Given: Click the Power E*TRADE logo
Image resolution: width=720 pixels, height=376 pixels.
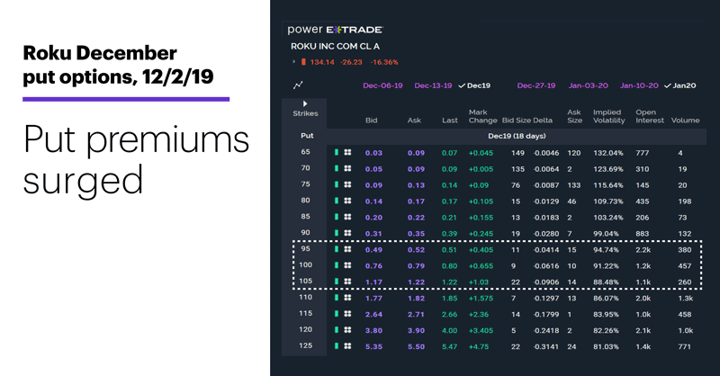Looking at the screenshot, I should (x=335, y=30).
